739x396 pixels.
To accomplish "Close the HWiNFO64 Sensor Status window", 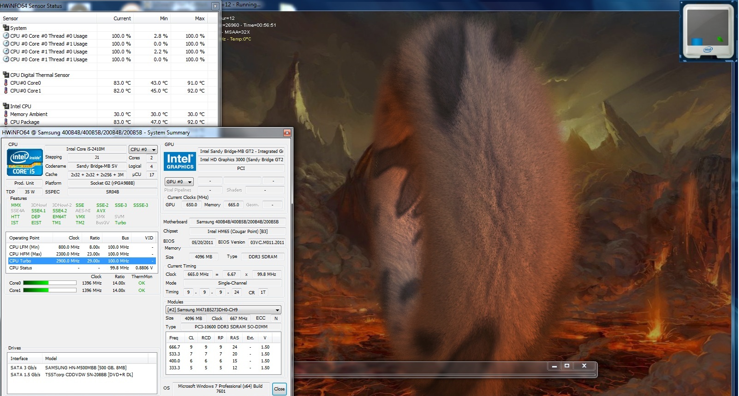I will 215,6.
